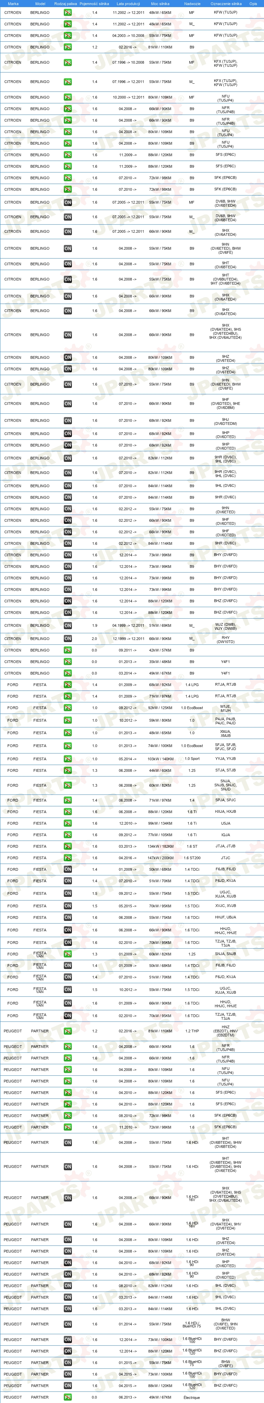Click the Pojemność silnika column header
This screenshot has width=264, height=1403.
tap(95, 3)
